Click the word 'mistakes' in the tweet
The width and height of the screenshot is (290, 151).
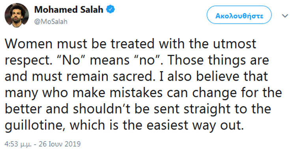point(136,92)
